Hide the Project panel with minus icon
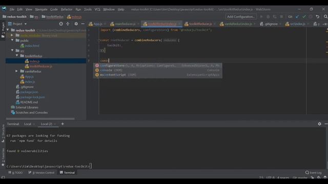The height and width of the screenshot is (184, 328). 83,24
